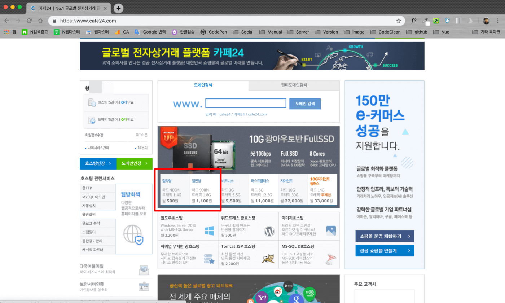Click the secure server certificate icon
505x303 pixels.
click(144, 286)
